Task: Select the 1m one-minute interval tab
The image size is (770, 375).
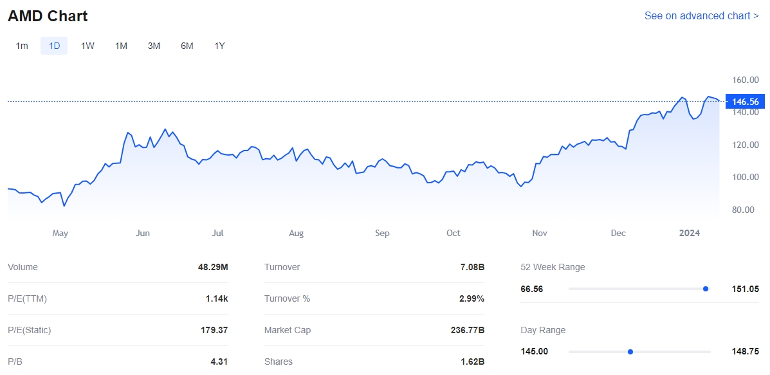Action: click(22, 46)
